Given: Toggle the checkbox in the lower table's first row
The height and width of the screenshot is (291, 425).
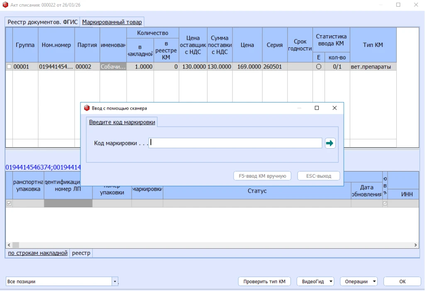Looking at the screenshot, I should (9, 203).
